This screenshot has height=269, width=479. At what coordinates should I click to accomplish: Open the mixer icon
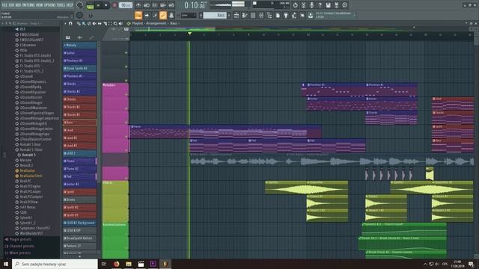click(x=261, y=15)
